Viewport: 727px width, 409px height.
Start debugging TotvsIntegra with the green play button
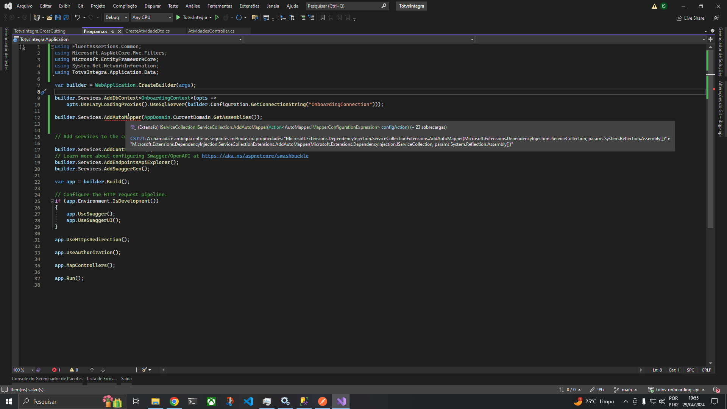point(178,17)
